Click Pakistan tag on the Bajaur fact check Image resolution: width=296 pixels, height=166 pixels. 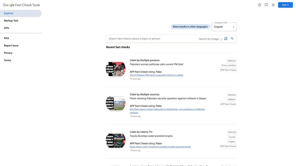point(232,95)
